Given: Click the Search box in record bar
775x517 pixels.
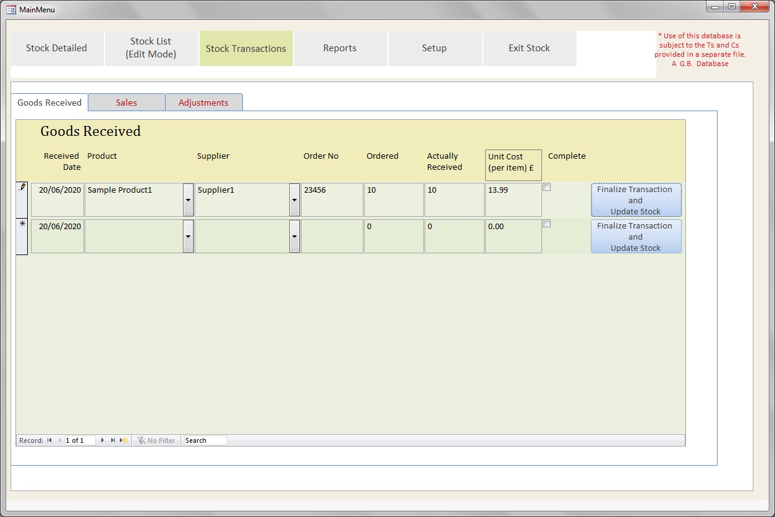Looking at the screenshot, I should [x=205, y=440].
